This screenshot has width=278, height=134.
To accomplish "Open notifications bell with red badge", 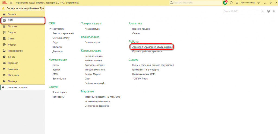I will pos(225,3).
